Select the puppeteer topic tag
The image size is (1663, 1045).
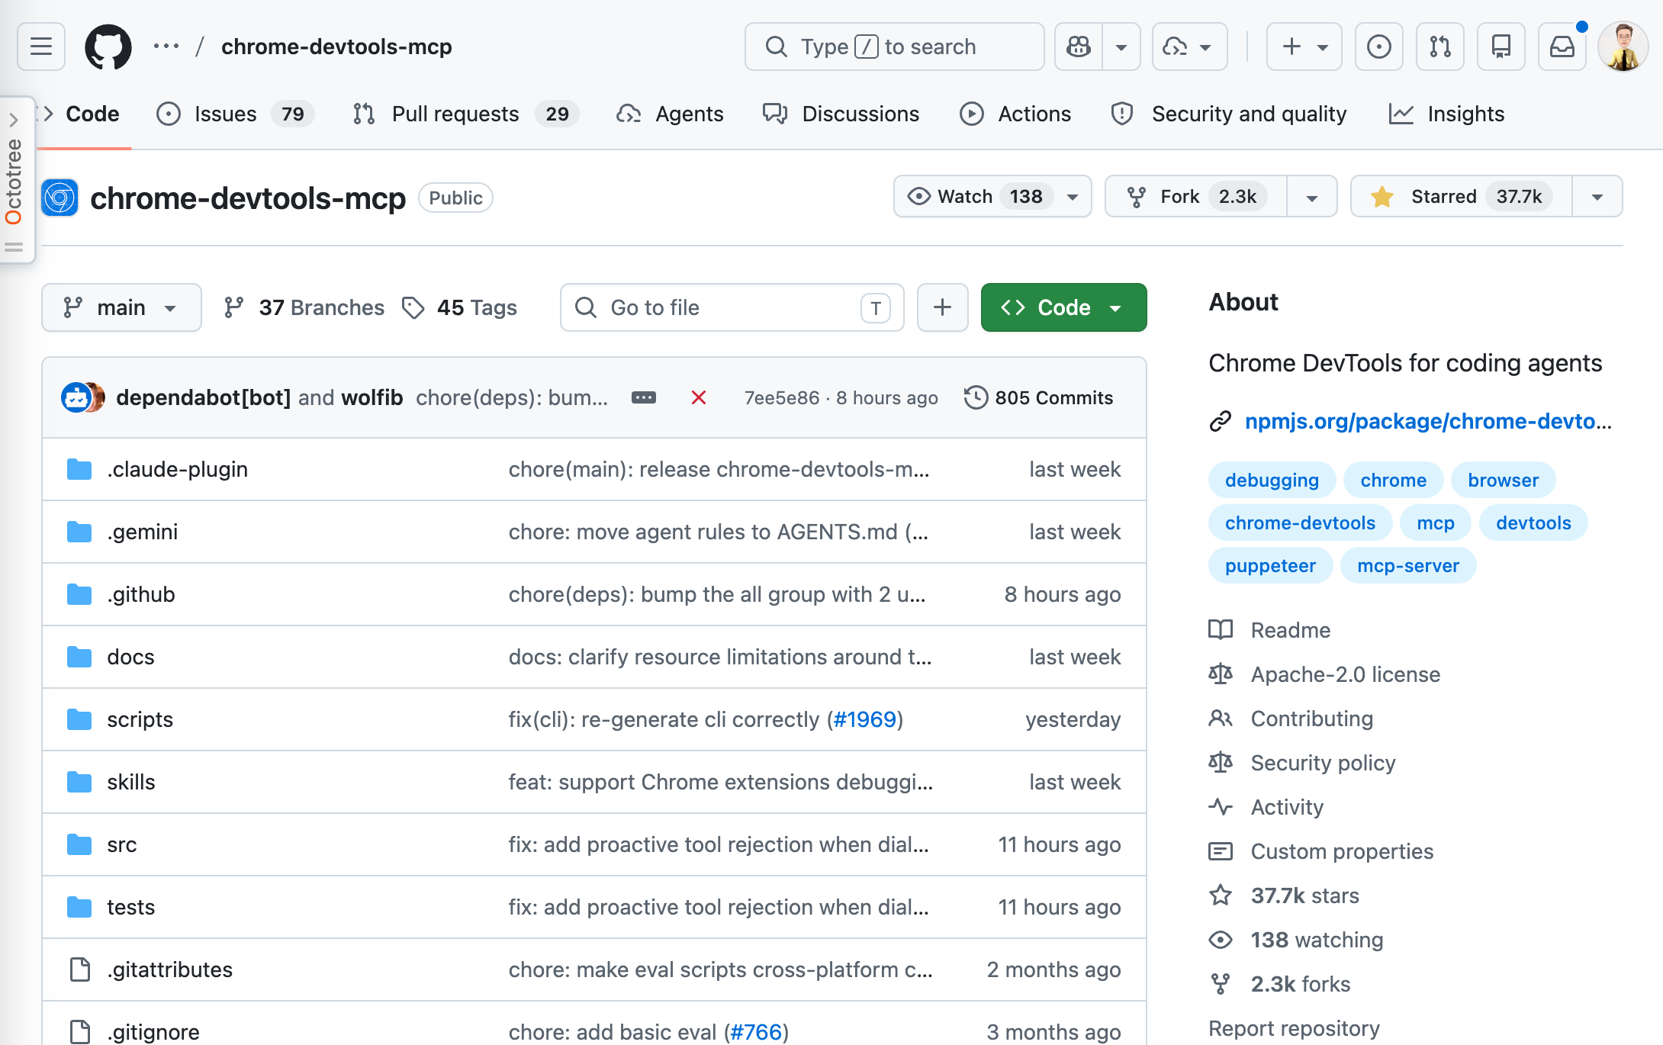[x=1270, y=565]
